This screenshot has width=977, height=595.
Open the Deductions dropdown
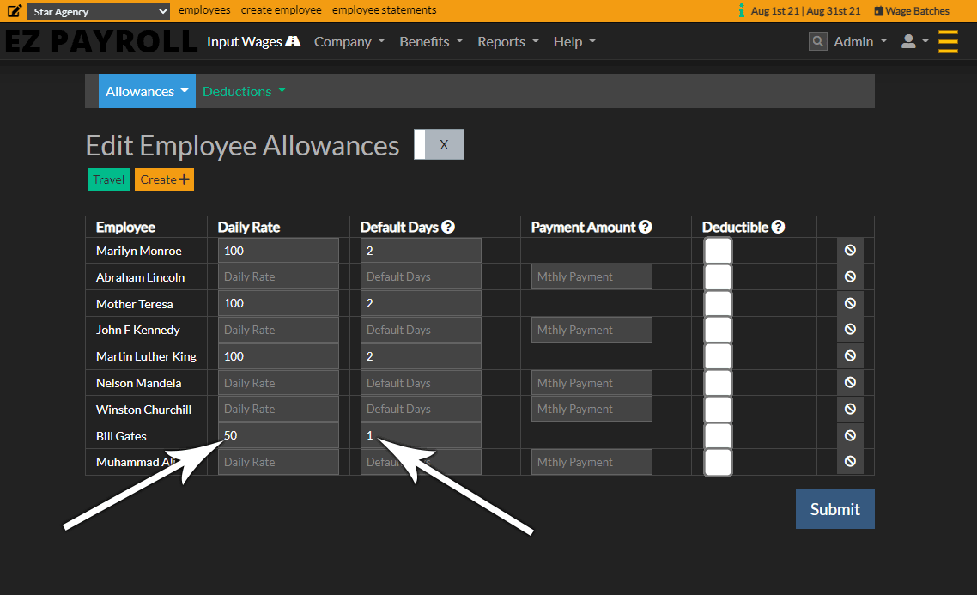243,90
